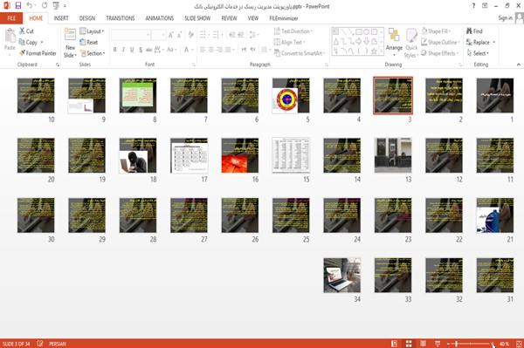Click the Align Text button
Image resolution: width=524 pixels, height=348 pixels.
(289, 42)
